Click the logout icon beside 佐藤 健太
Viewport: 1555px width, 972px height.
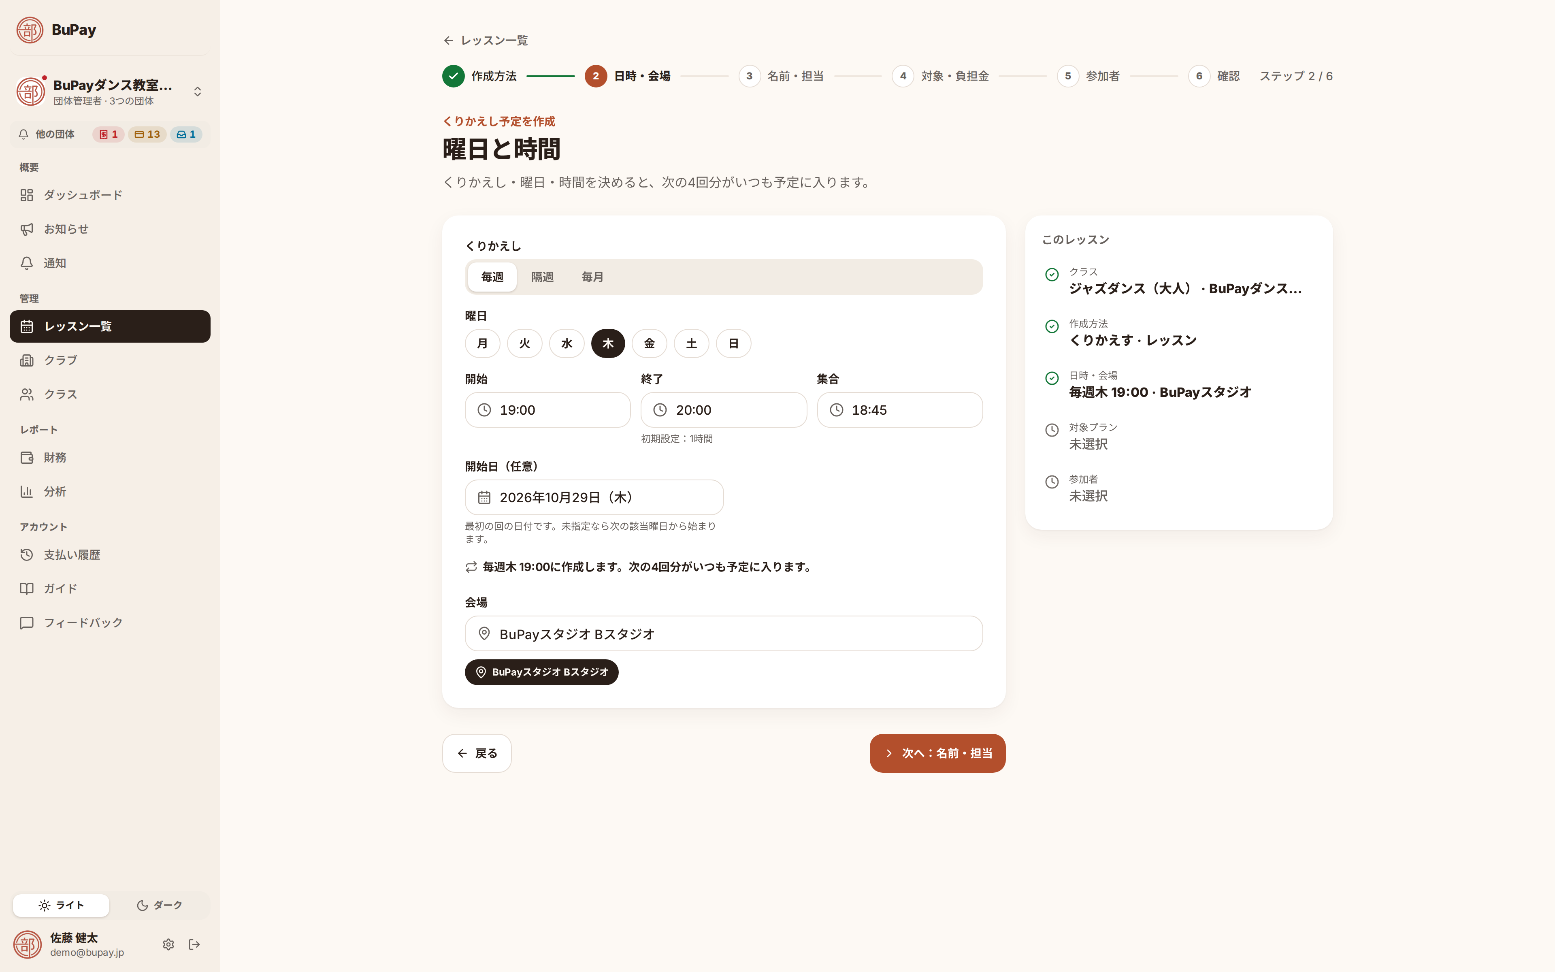tap(195, 944)
